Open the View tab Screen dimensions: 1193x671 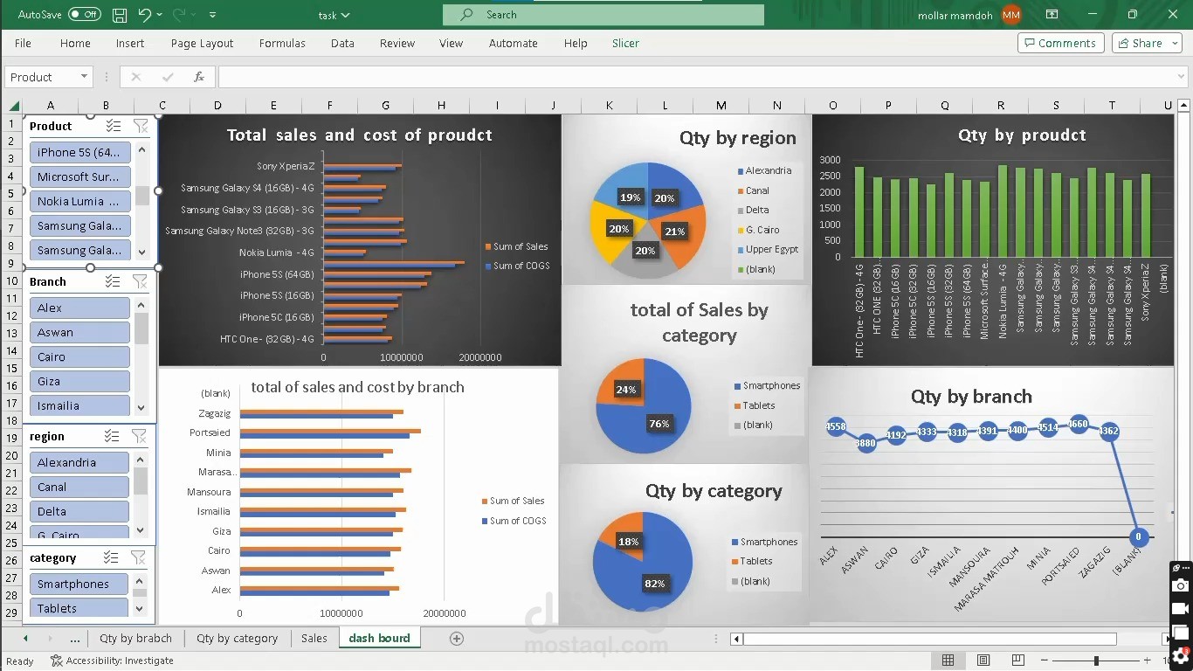[x=451, y=43]
